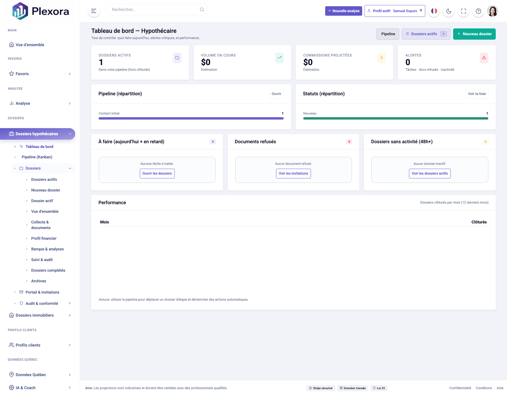Create a Nouveau dossier

coord(474,34)
